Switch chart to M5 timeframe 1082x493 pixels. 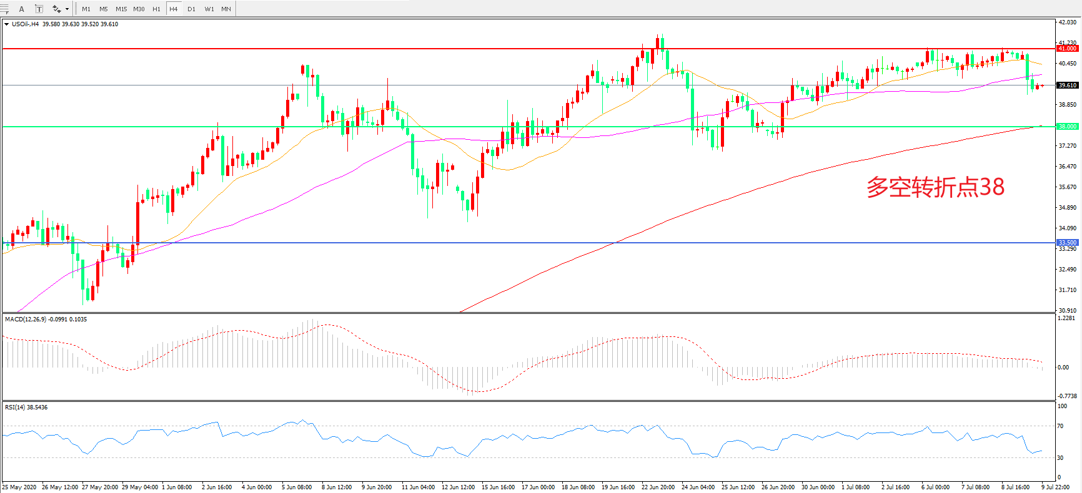(x=103, y=9)
